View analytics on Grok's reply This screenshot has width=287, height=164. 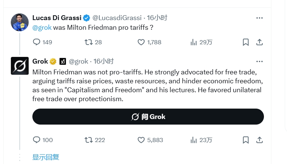pos(194,140)
